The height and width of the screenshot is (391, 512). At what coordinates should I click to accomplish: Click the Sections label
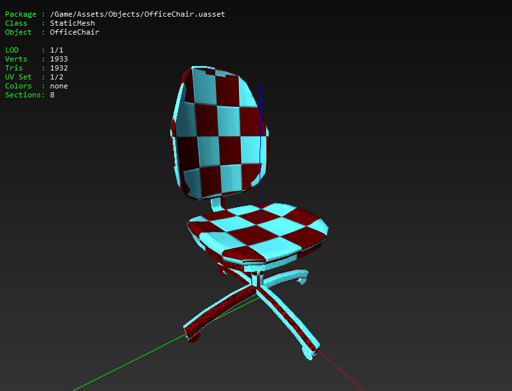pos(23,95)
